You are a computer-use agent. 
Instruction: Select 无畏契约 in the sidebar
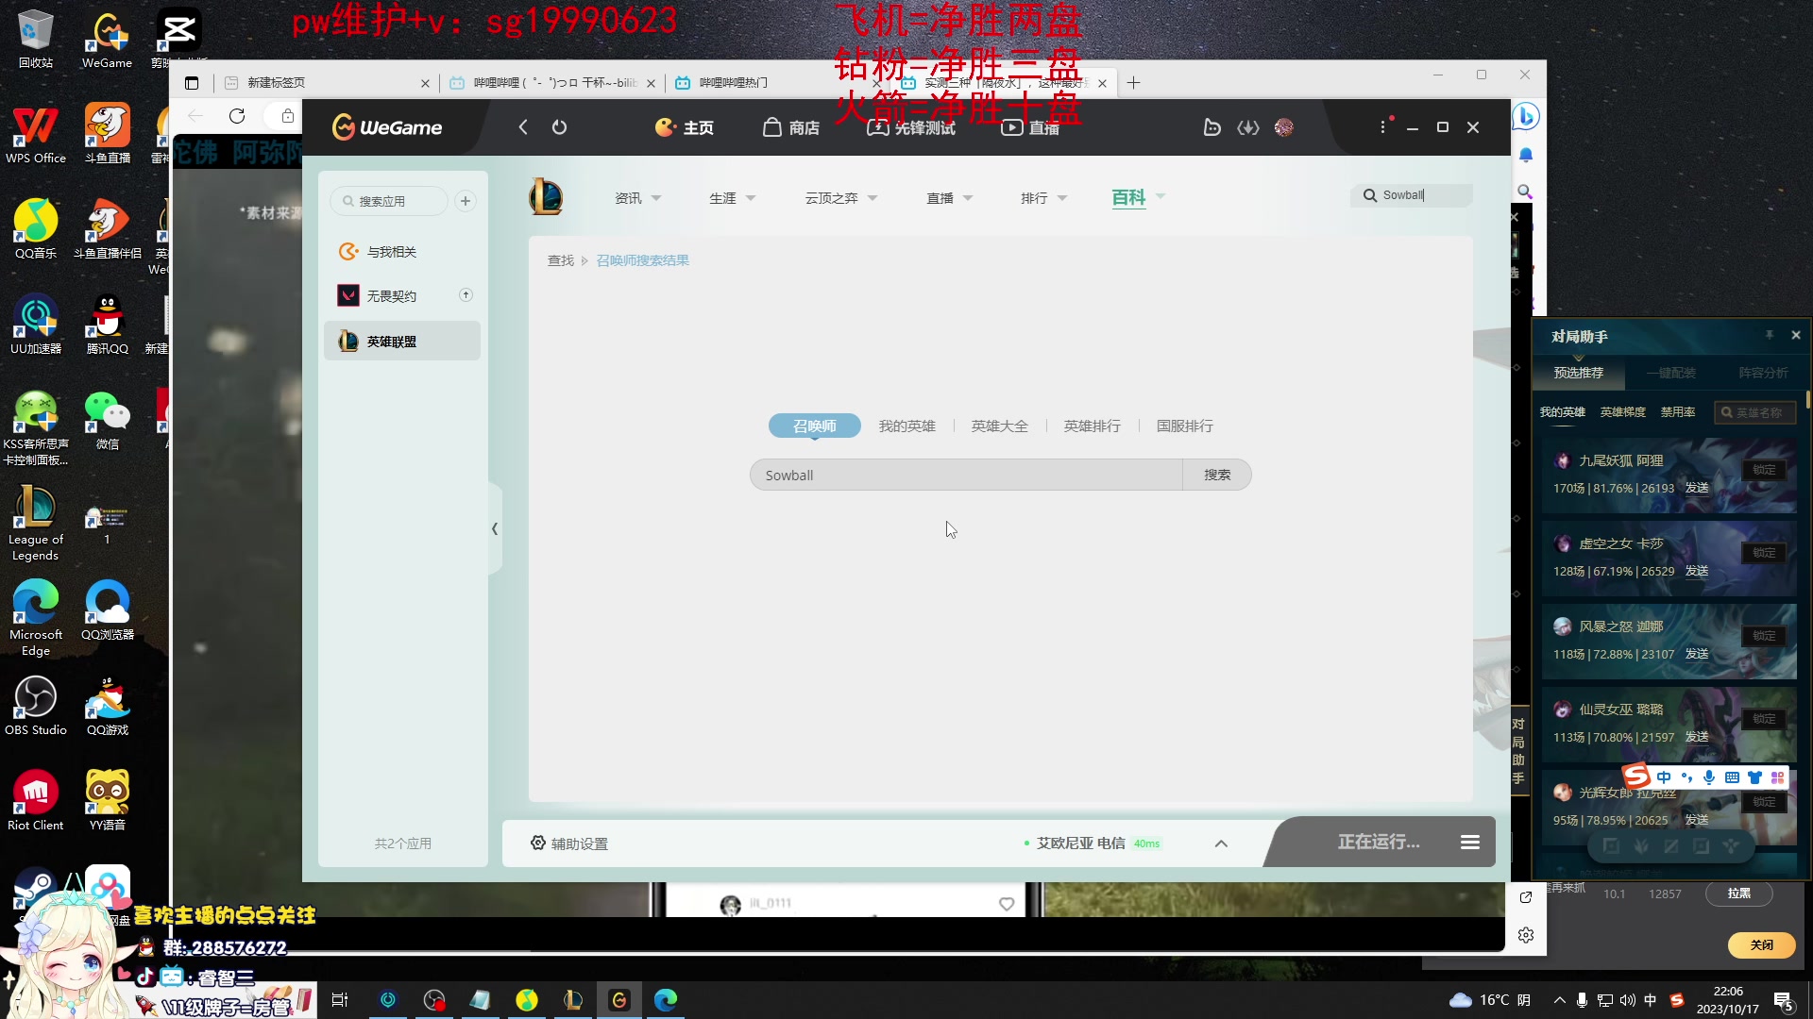[x=401, y=296]
